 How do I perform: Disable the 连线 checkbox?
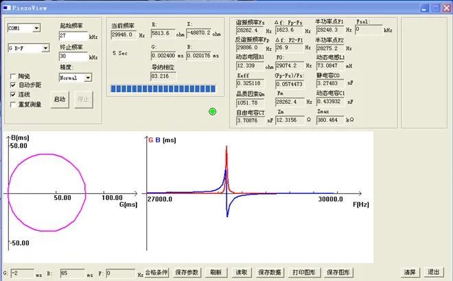click(x=13, y=95)
